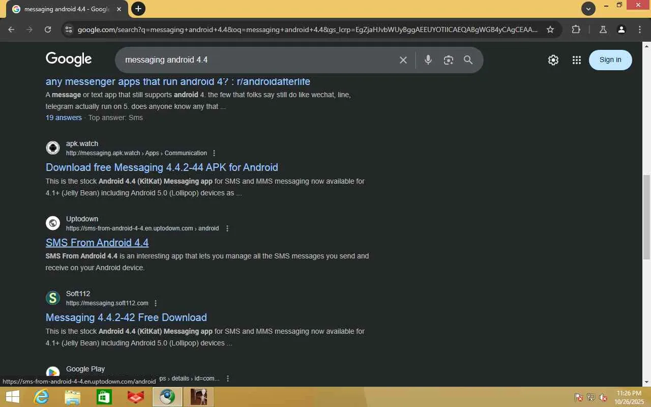
Task: Open the r/androidafterlife messenger apps result
Action: 178,81
